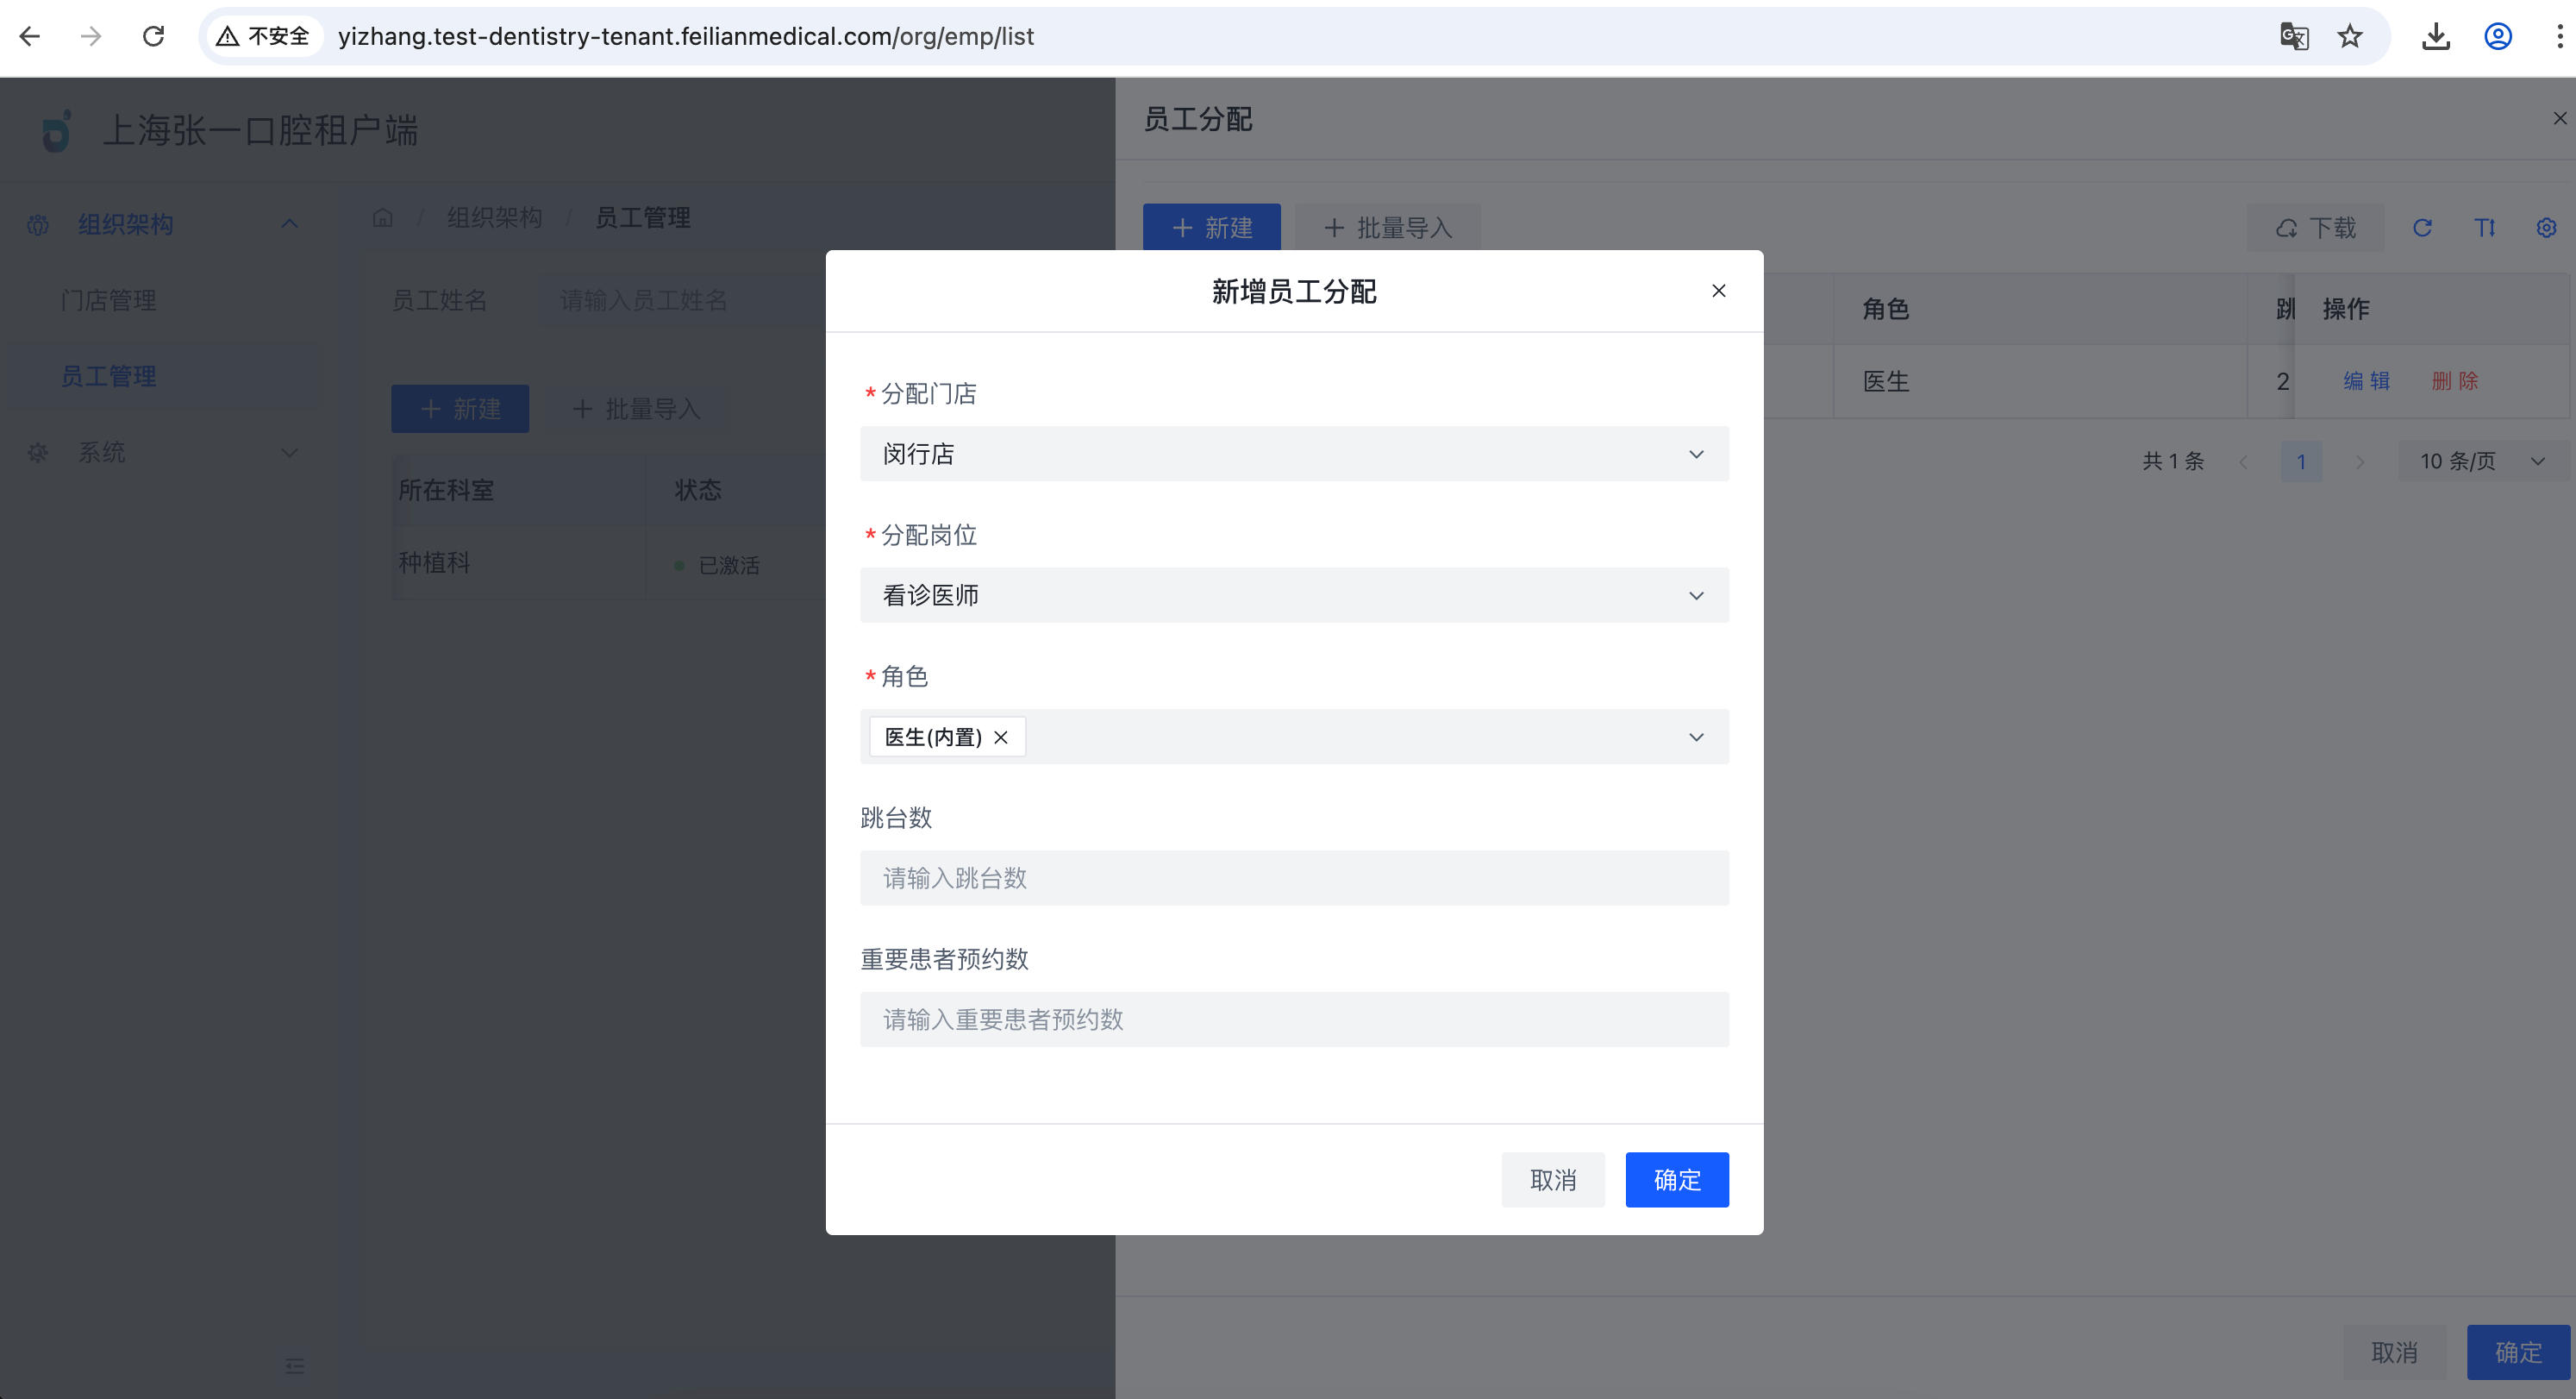Click 新建 in the 员工分配 drawer

pyautogui.click(x=1211, y=229)
